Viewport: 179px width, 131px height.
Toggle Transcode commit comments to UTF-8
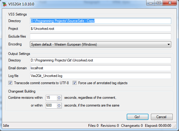point(10,83)
